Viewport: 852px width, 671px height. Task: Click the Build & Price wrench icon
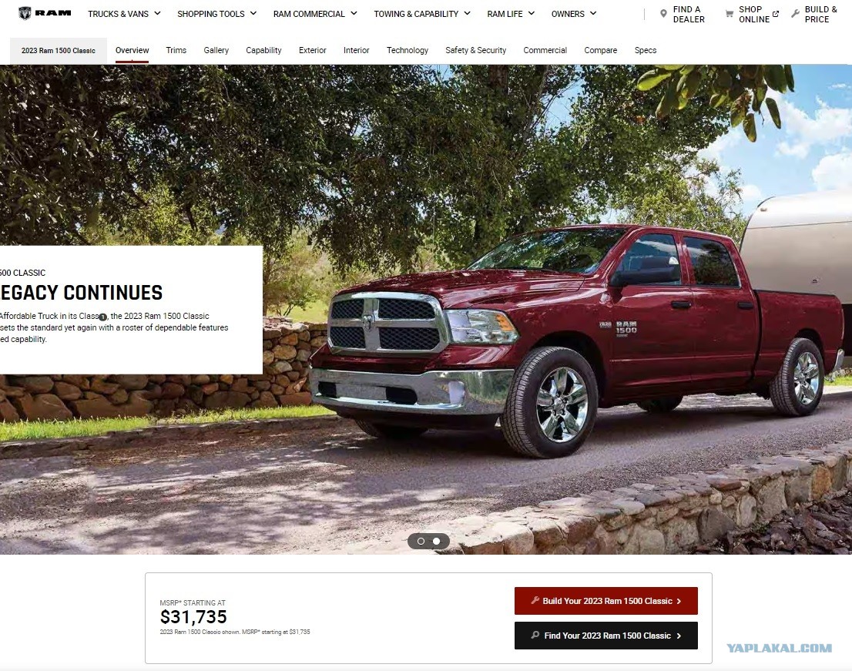click(x=795, y=14)
